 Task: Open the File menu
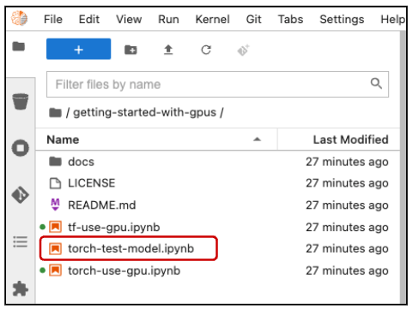click(53, 20)
